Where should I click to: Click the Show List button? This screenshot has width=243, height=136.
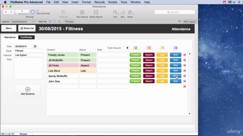[27, 28]
